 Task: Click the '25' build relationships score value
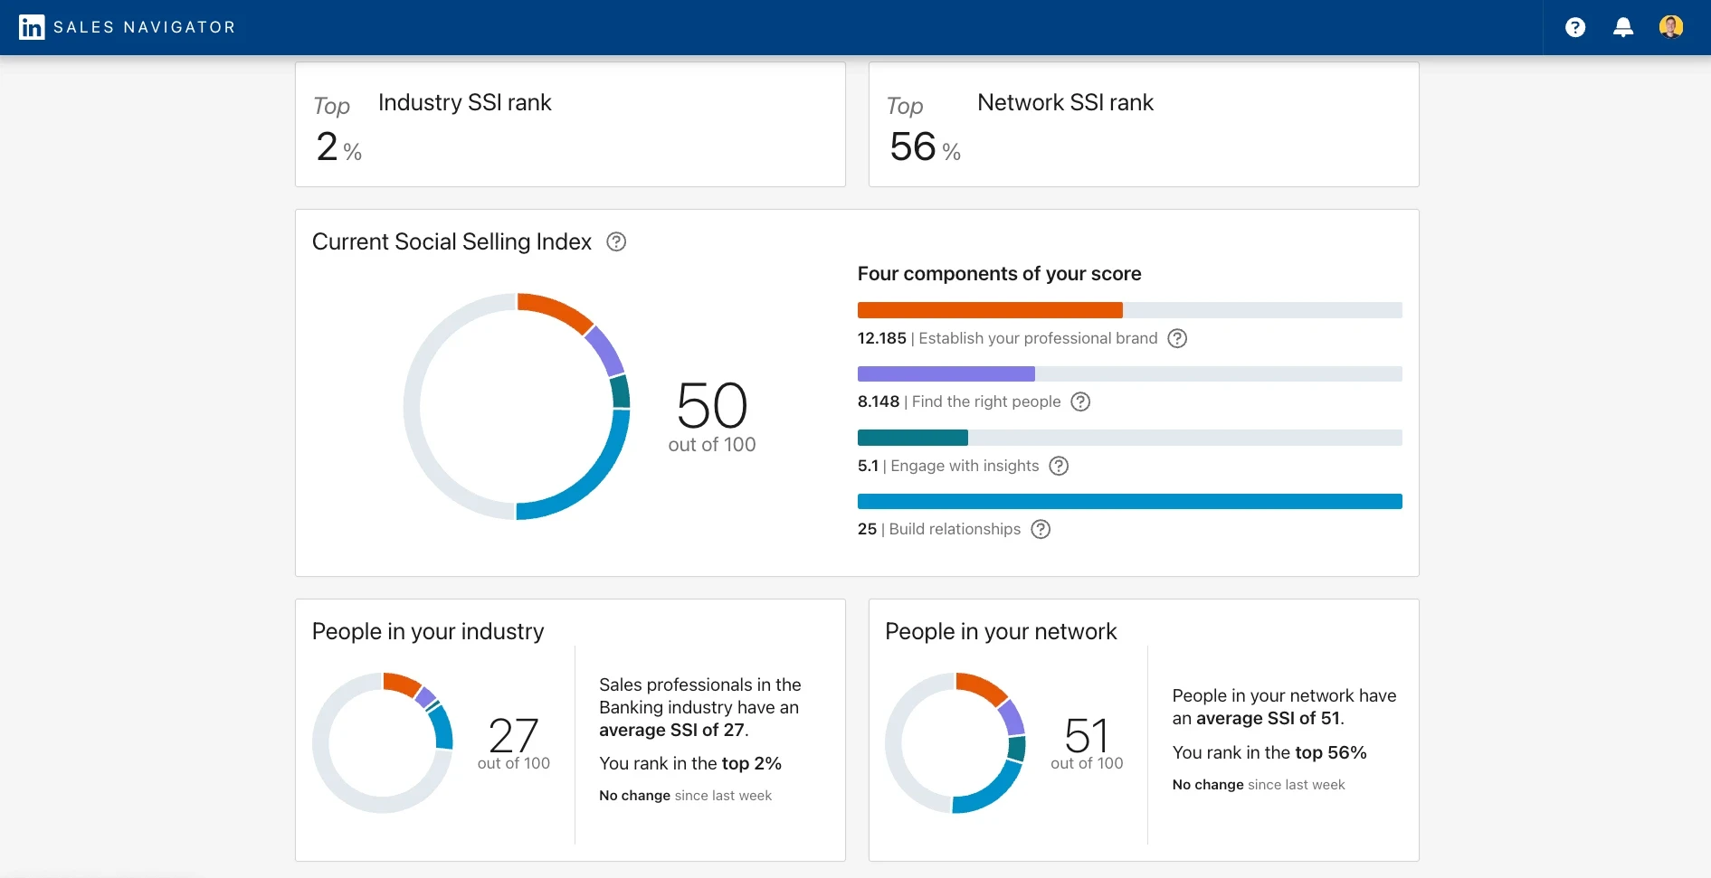pos(868,529)
